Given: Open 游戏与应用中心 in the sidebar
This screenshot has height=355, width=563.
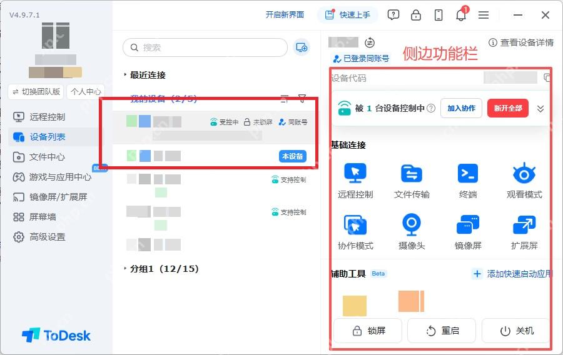Looking at the screenshot, I should 53,177.
